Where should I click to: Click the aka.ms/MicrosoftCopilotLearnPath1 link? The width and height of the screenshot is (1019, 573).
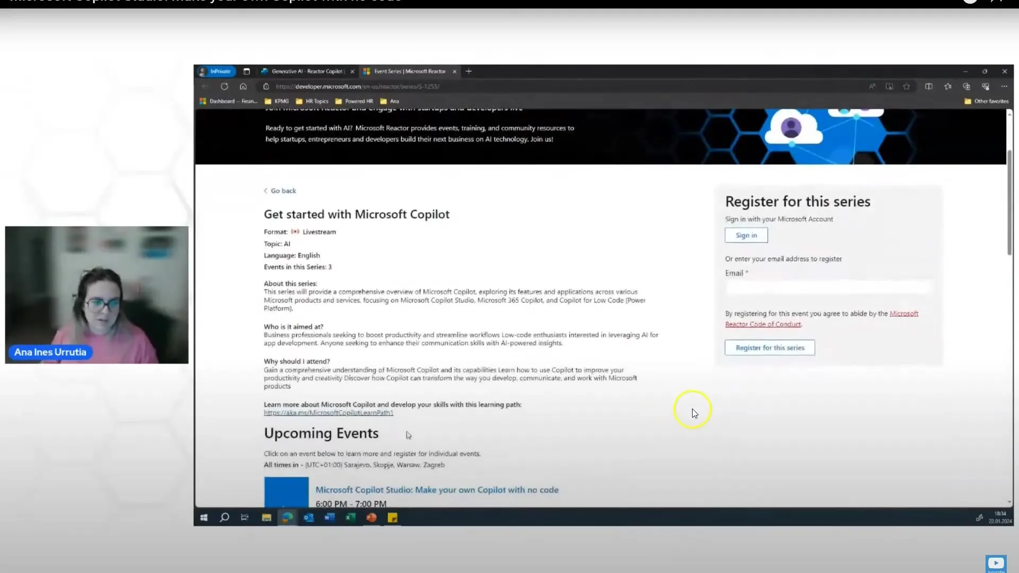point(327,412)
